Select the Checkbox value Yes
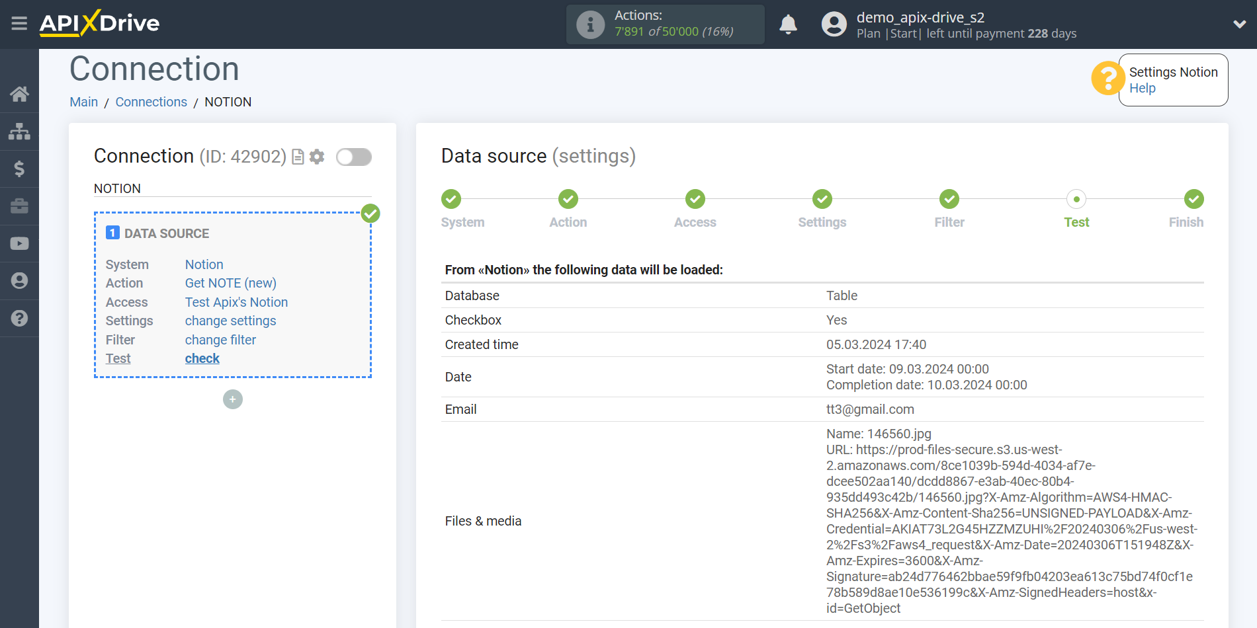The image size is (1257, 628). pyautogui.click(x=836, y=320)
